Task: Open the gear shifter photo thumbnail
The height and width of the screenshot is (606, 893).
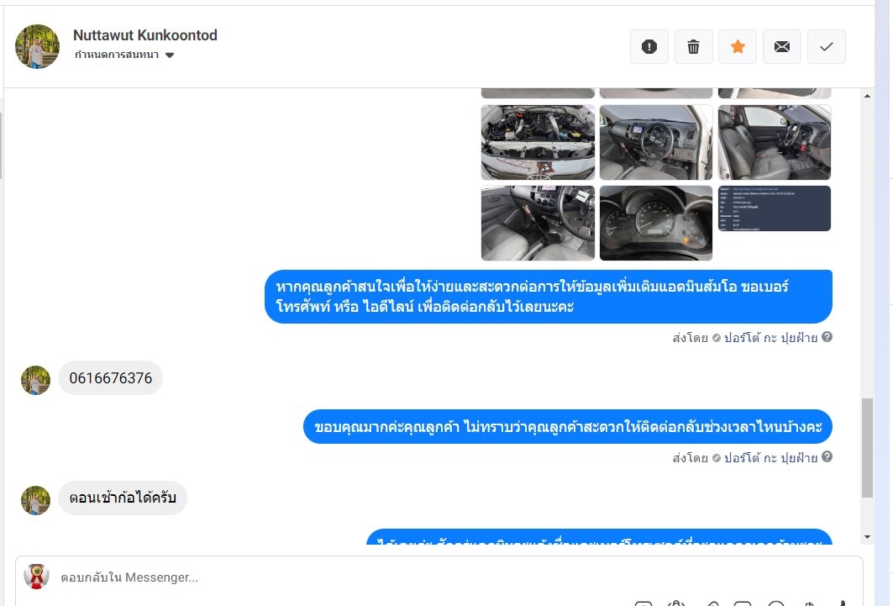Action: click(538, 223)
